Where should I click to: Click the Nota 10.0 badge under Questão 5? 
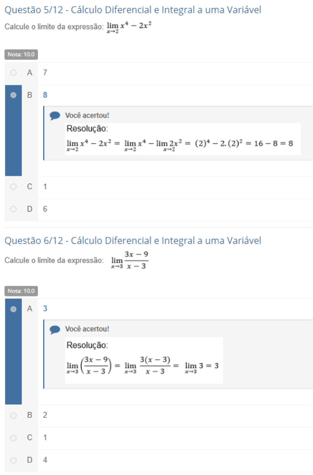pos(22,54)
